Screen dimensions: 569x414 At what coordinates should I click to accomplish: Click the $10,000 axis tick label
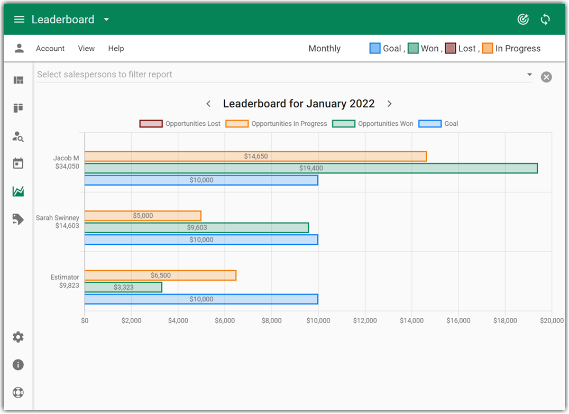click(318, 321)
